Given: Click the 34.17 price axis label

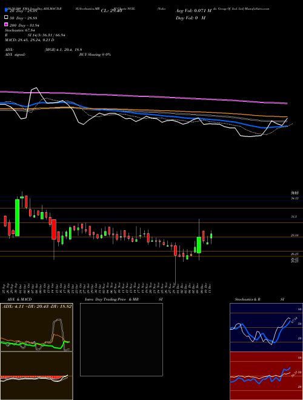Looking at the screenshot, I should click(295, 198).
